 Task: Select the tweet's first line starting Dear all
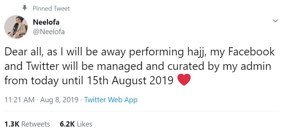click(x=139, y=53)
